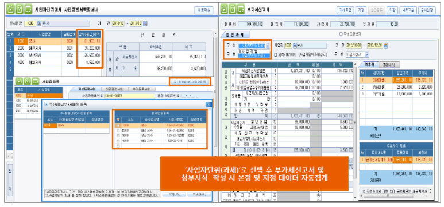
Task: Click third green icon in 사업장등록 window
Action: point(35,81)
